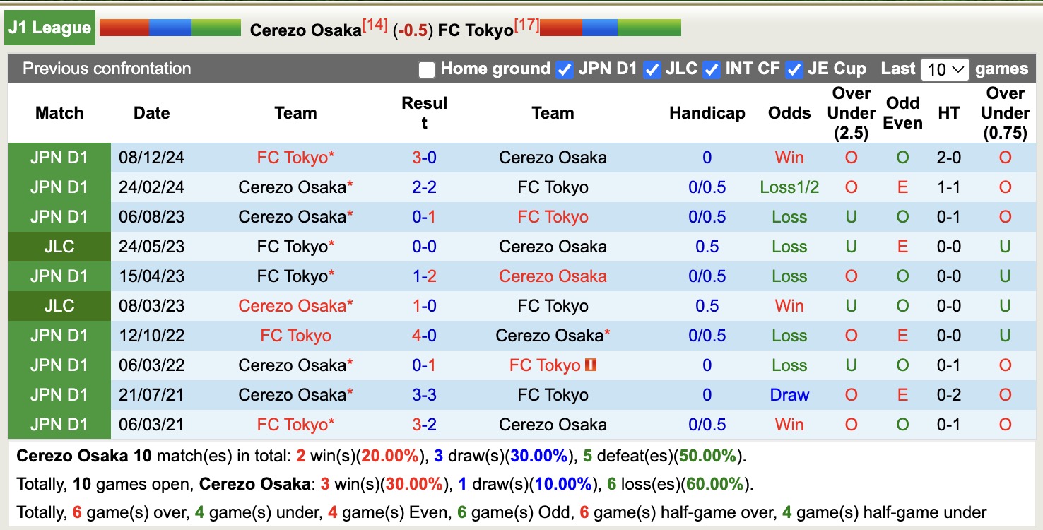Click the blue segment of FC Tokyo's form bar
The width and height of the screenshot is (1043, 530).
601,28
